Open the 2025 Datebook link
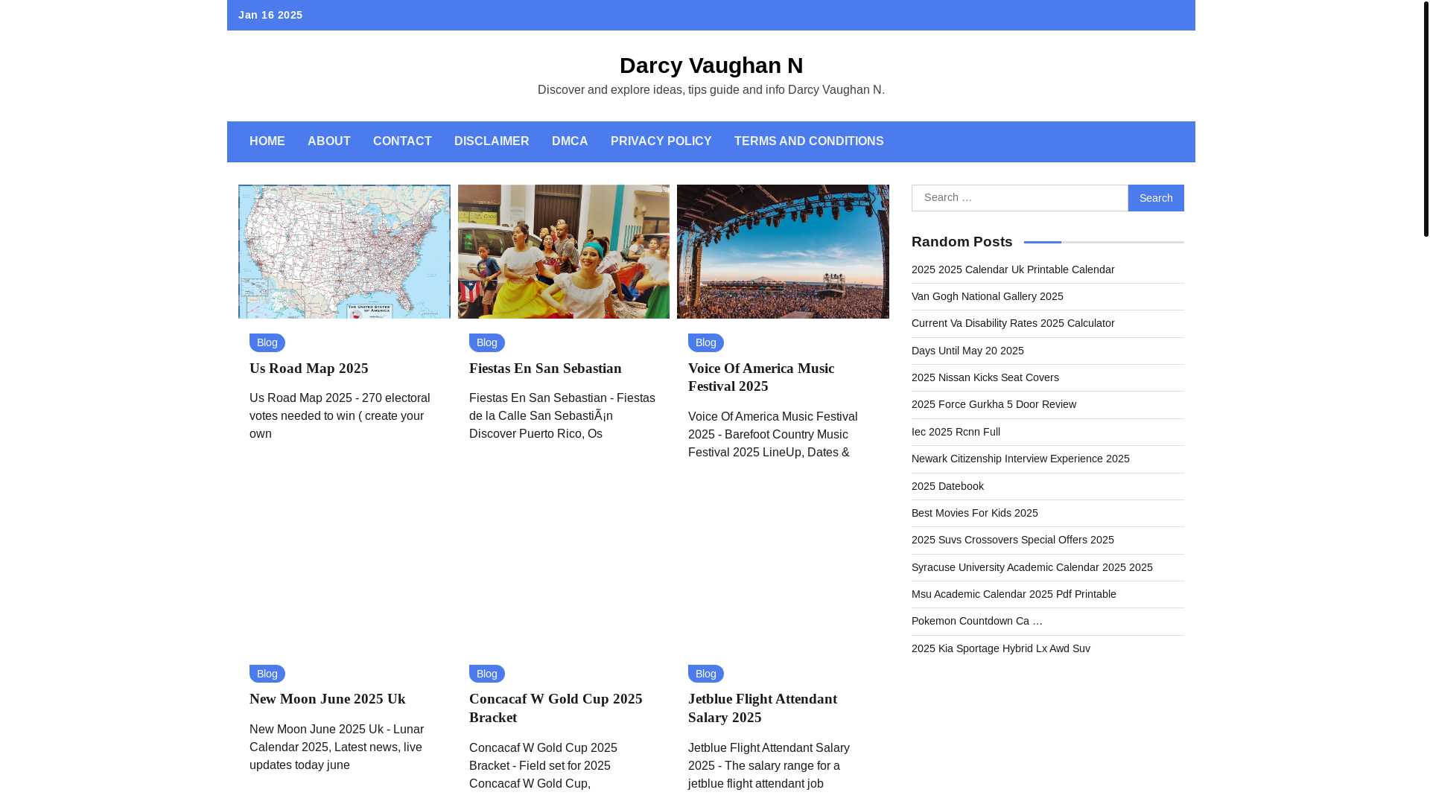 click(x=947, y=486)
